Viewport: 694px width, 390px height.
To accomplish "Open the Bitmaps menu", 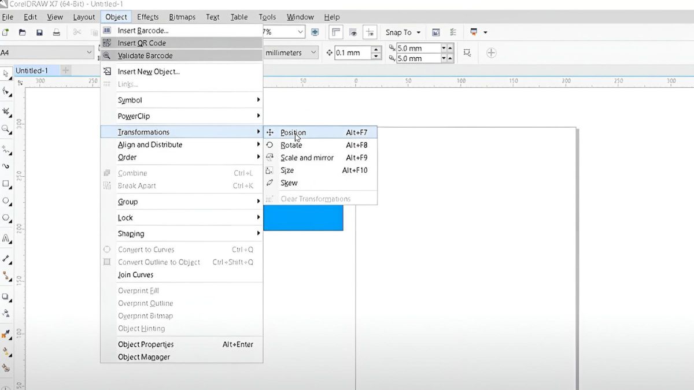I will (x=182, y=17).
